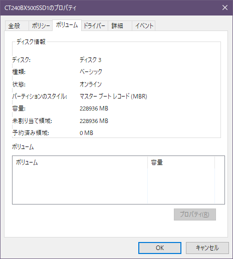Open the イベント tab
The height and width of the screenshot is (259, 233).
[x=144, y=26]
